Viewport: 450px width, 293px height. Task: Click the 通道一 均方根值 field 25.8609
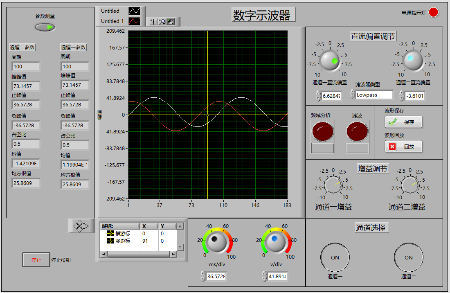click(x=74, y=184)
